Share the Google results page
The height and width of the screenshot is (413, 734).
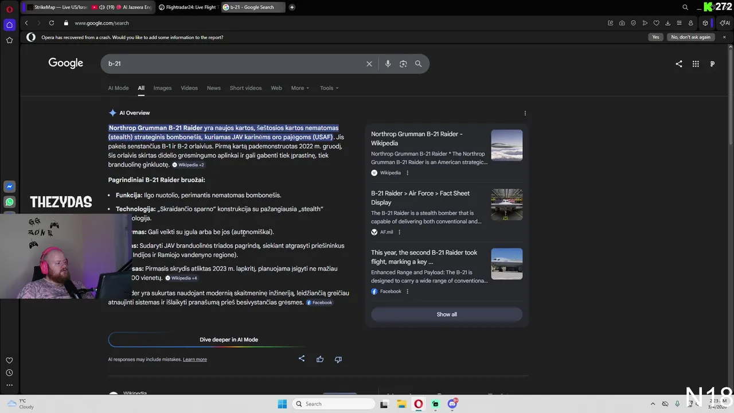coord(679,64)
